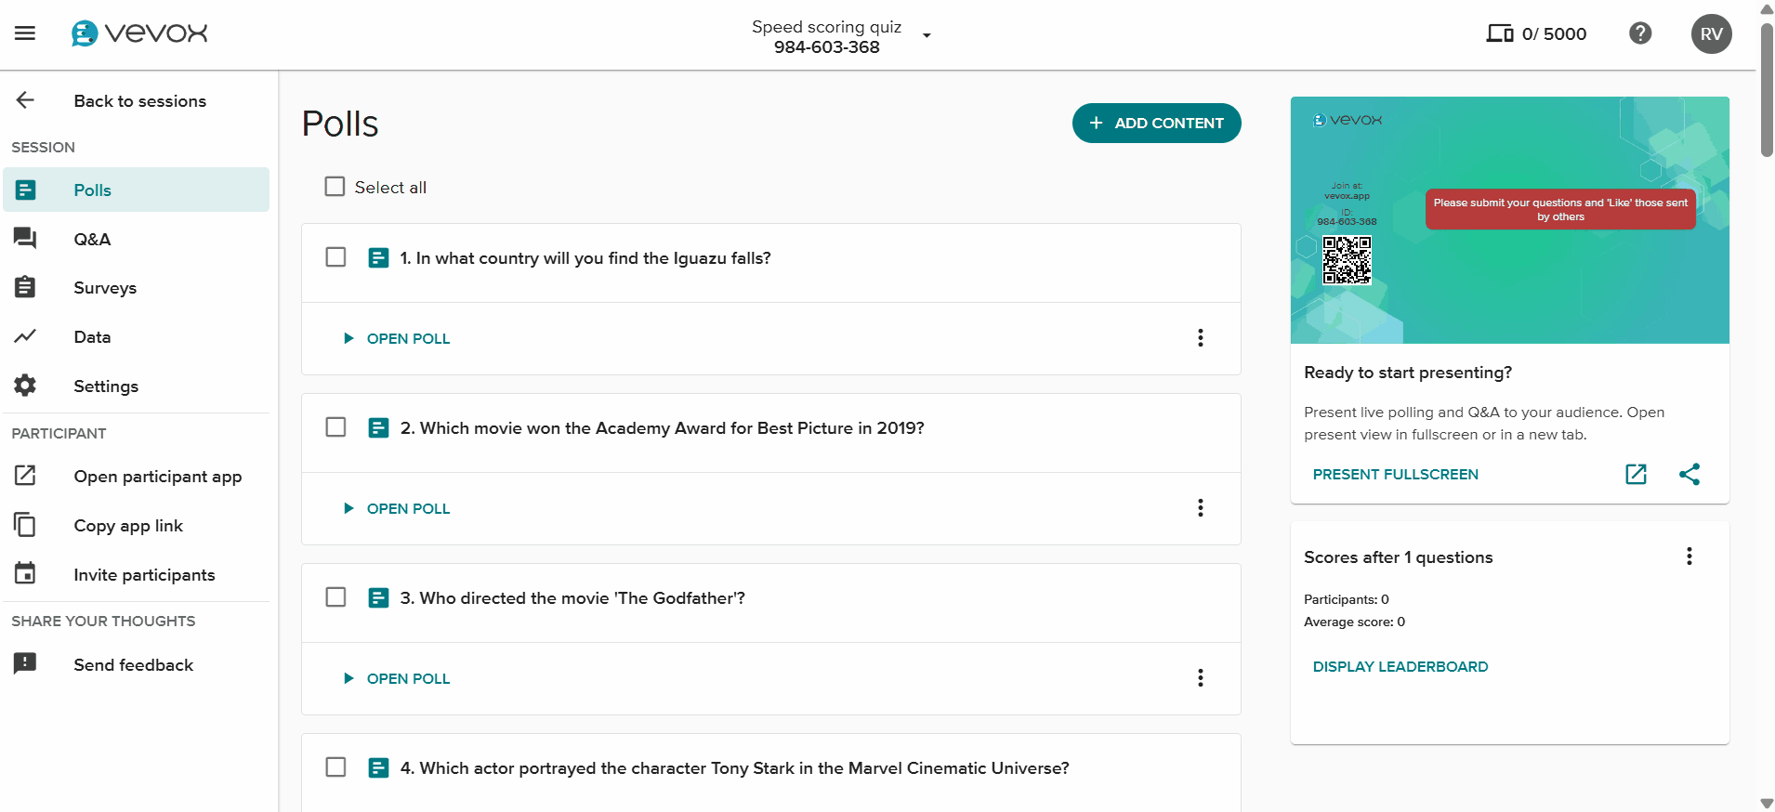Click Back to sessions link
This screenshot has width=1775, height=812.
(140, 100)
